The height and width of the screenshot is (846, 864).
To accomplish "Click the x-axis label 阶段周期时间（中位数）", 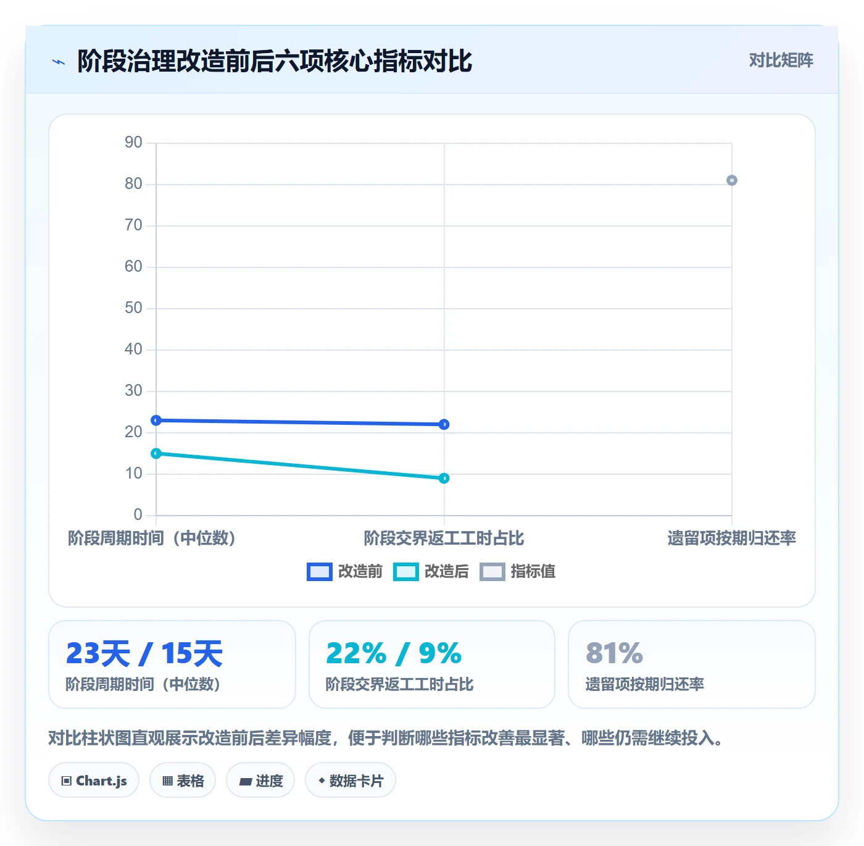I will pos(152,538).
